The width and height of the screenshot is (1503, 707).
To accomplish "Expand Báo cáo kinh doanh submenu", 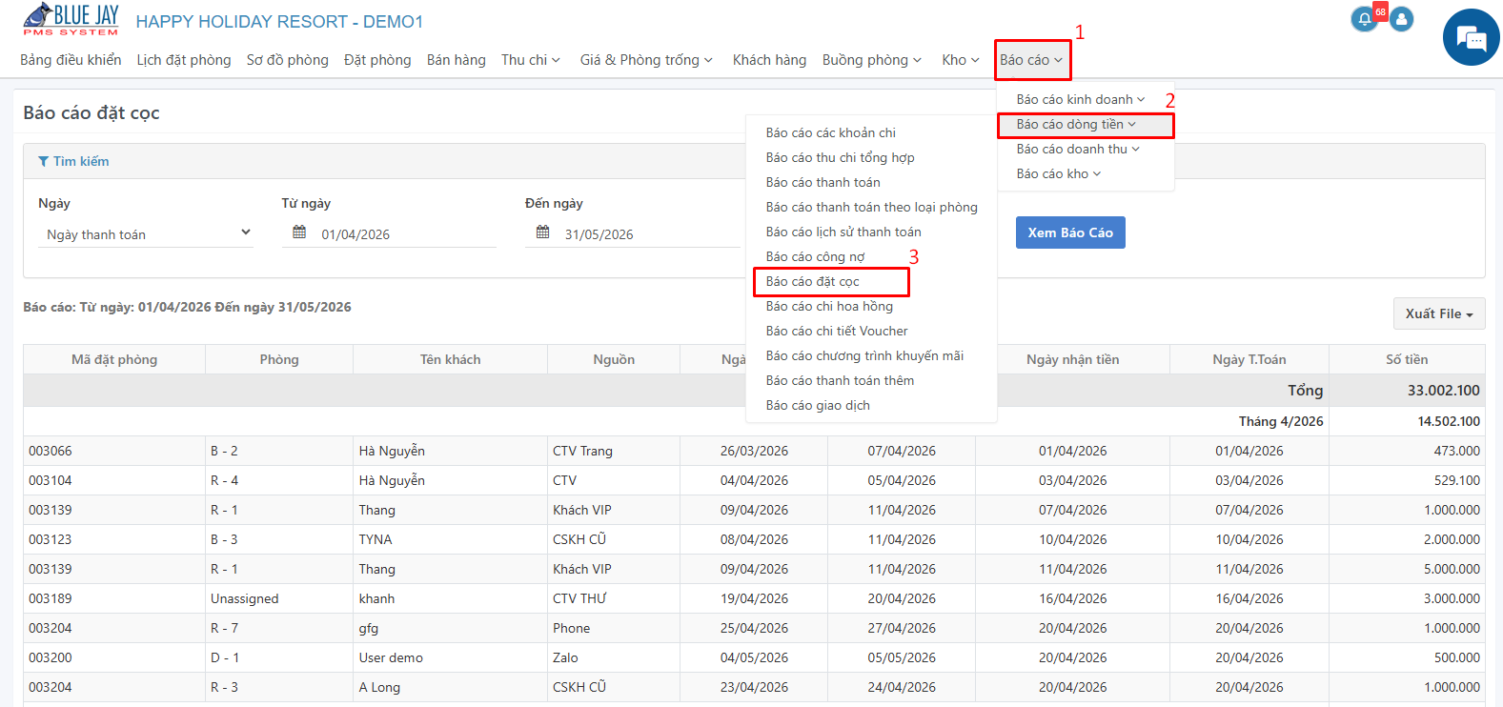I will 1081,99.
